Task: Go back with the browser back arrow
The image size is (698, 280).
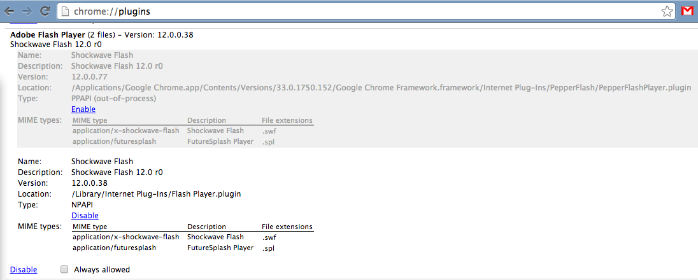Action: [10, 11]
